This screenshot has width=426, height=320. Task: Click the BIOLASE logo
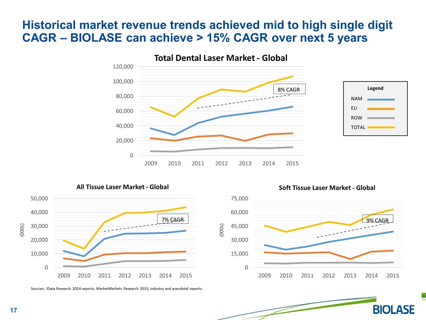tap(394, 309)
